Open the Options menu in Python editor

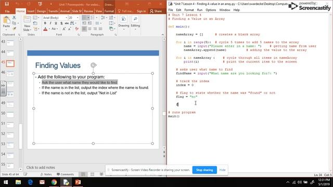point(211,10)
